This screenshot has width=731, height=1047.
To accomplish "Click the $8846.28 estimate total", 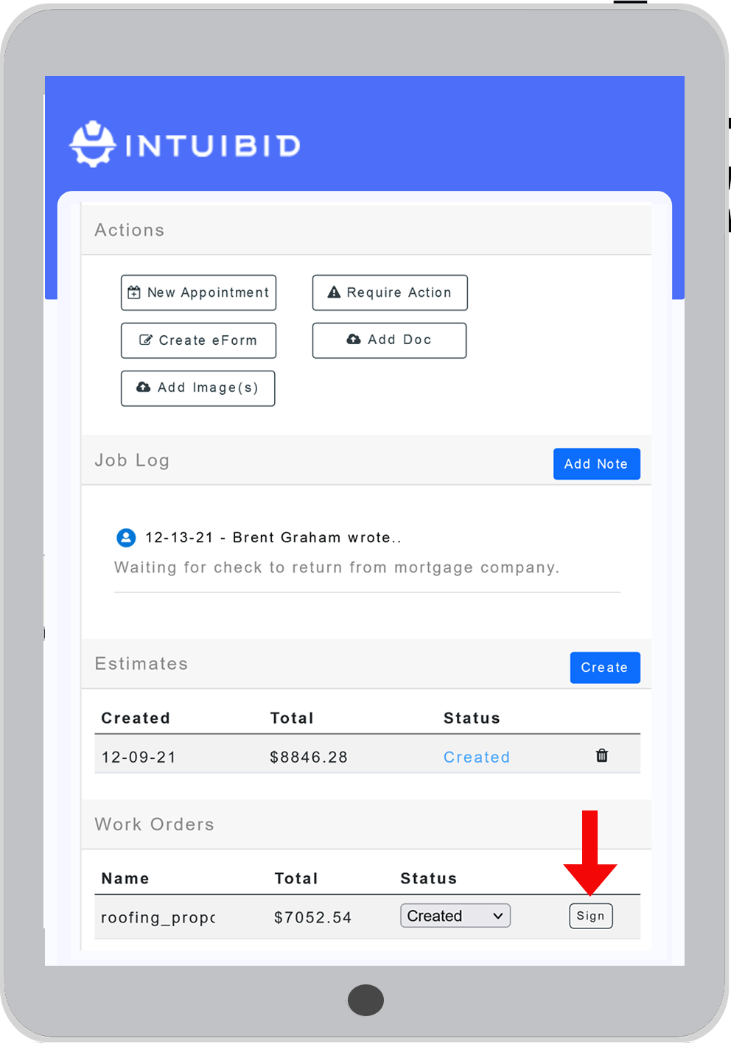I will (308, 757).
